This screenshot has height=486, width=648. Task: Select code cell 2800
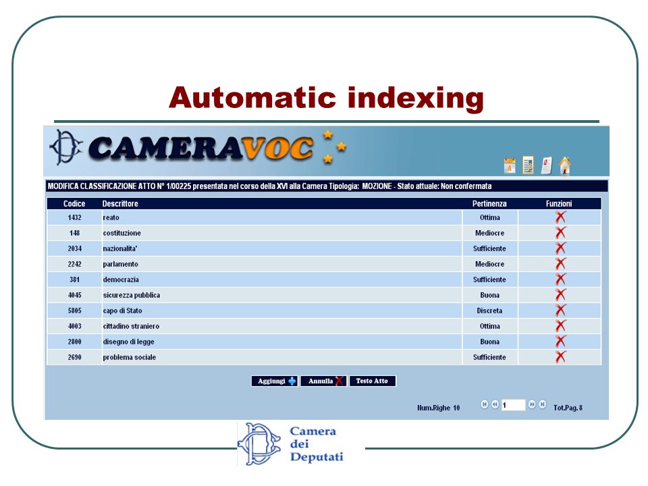pyautogui.click(x=74, y=342)
